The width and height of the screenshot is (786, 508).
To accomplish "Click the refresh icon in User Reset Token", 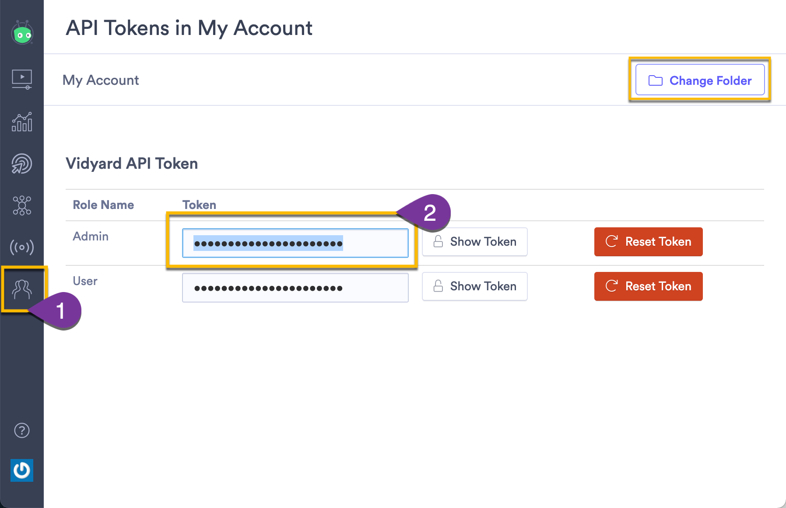I will (612, 286).
